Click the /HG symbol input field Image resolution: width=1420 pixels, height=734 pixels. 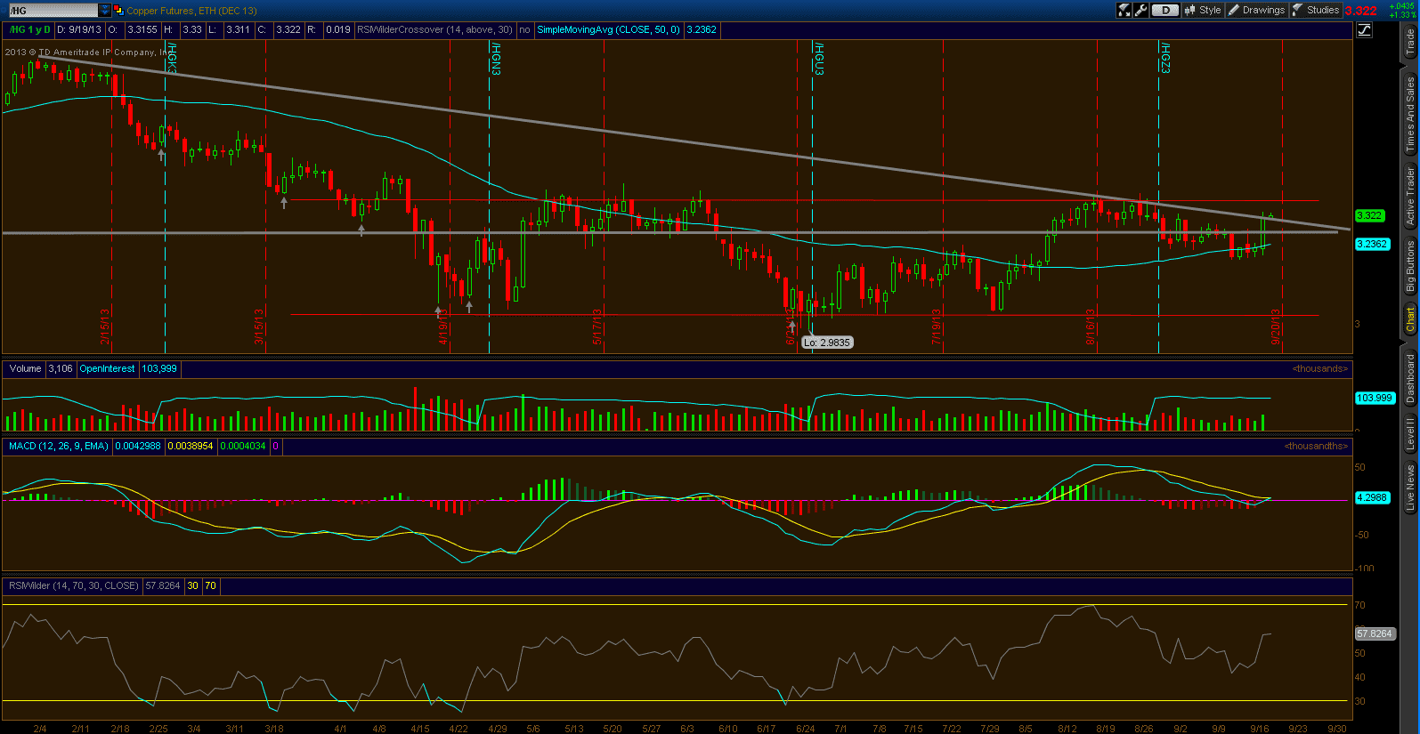click(x=52, y=11)
